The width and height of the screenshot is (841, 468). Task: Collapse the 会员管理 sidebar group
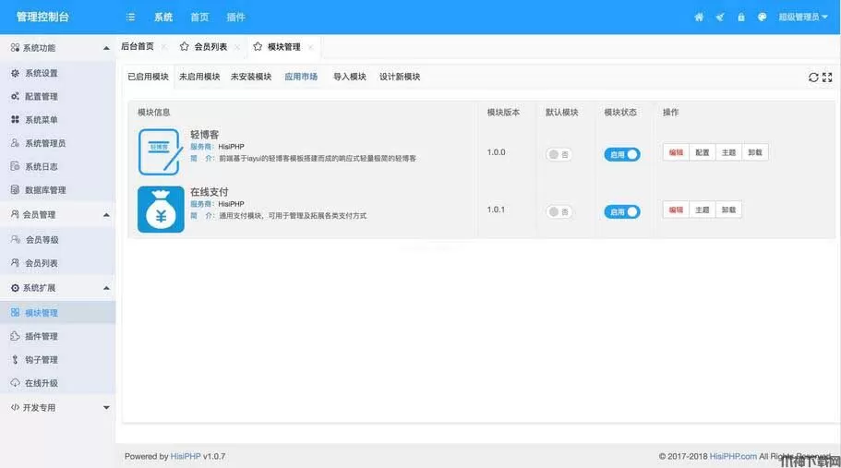pos(57,214)
